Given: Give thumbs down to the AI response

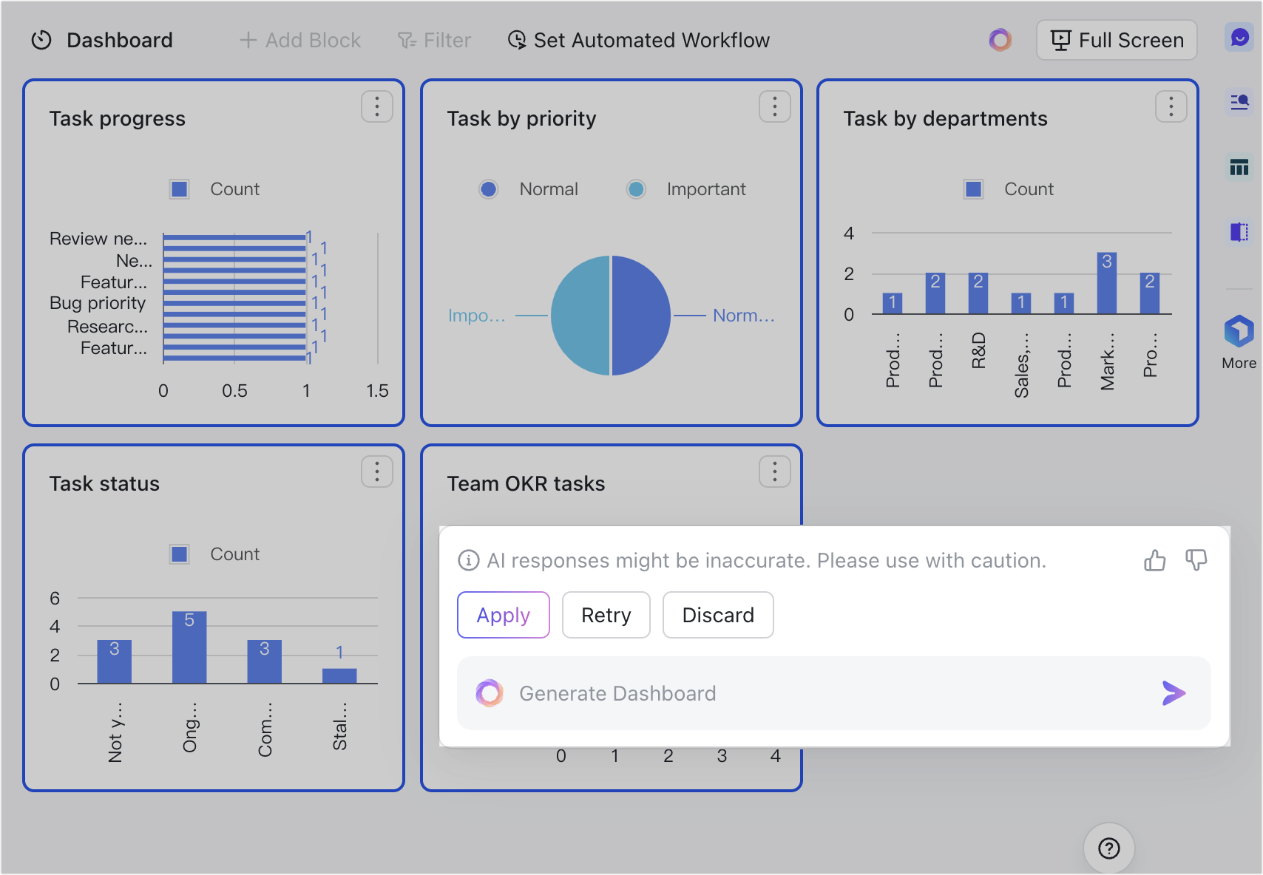Looking at the screenshot, I should tap(1196, 560).
